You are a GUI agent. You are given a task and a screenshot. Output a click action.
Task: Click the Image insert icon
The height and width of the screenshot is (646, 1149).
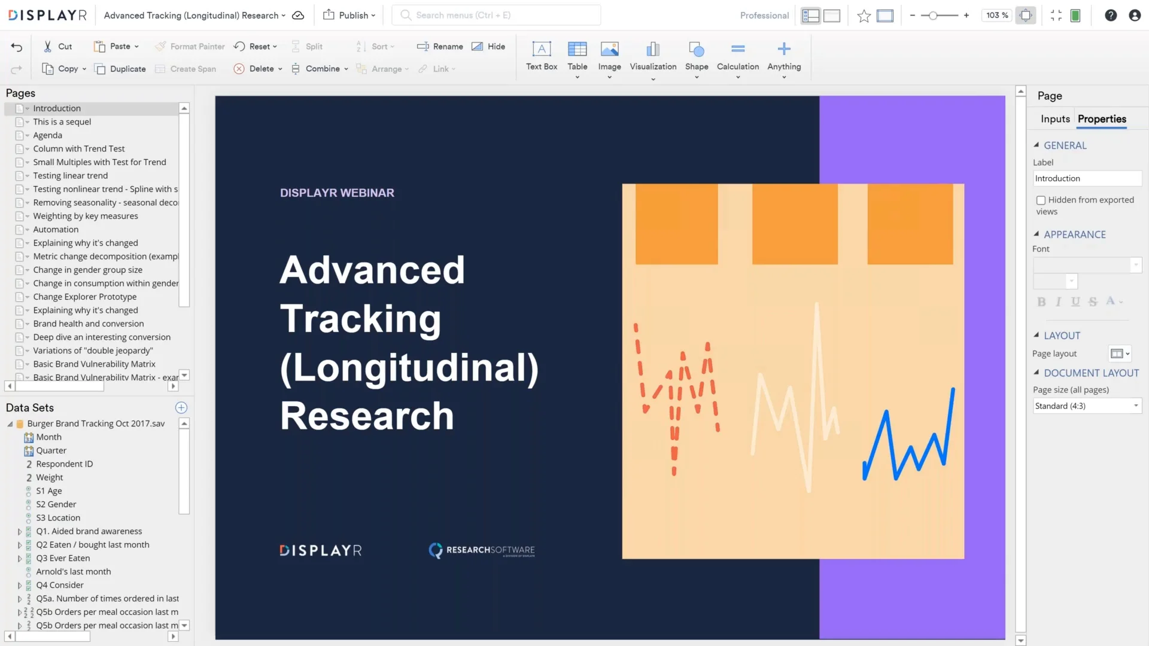pyautogui.click(x=609, y=49)
